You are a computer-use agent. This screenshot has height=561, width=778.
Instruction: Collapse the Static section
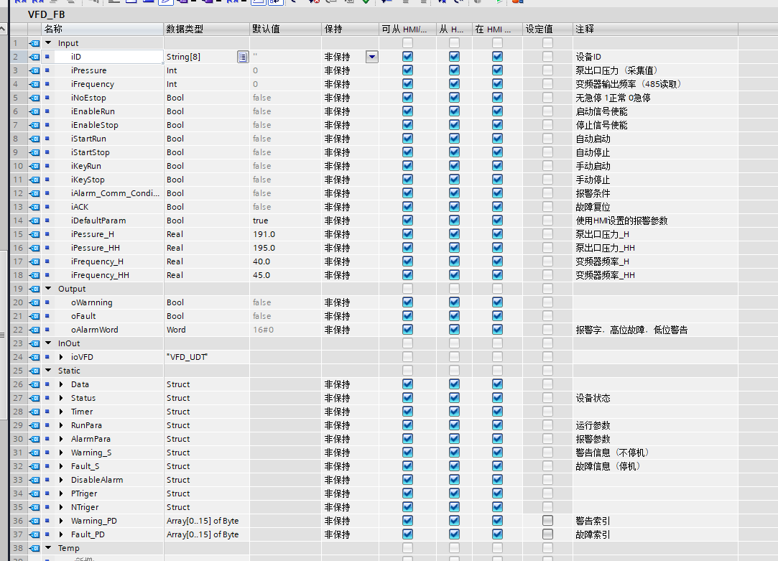tap(48, 371)
